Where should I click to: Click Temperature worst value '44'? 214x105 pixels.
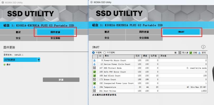point(147,87)
